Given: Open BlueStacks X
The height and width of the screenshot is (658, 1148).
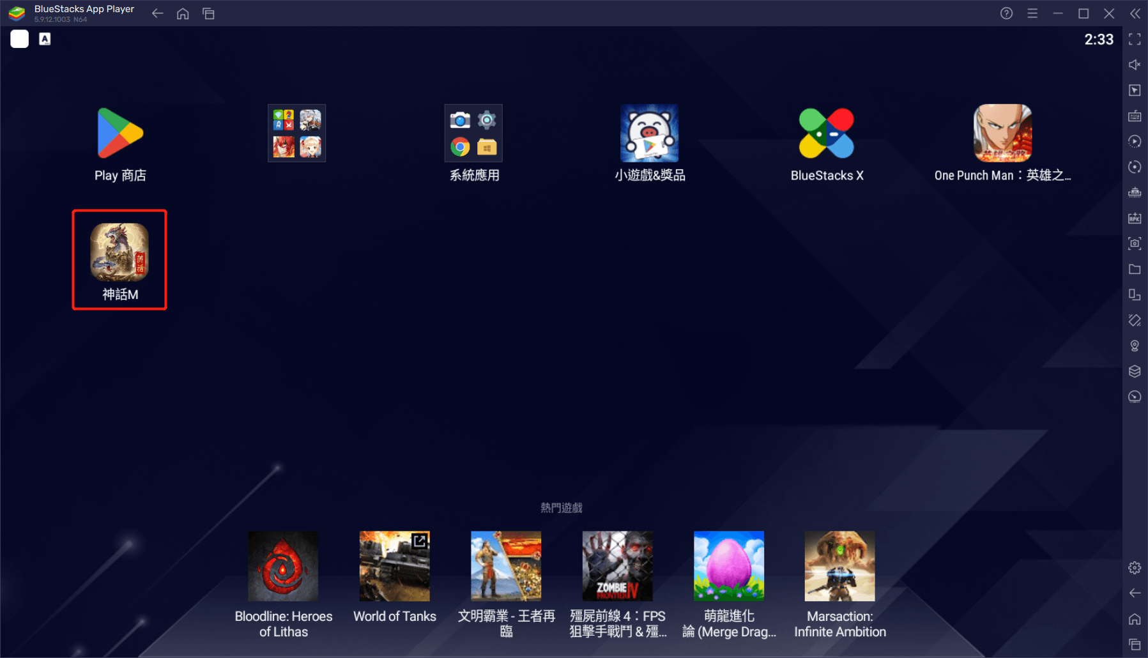Looking at the screenshot, I should 827,134.
